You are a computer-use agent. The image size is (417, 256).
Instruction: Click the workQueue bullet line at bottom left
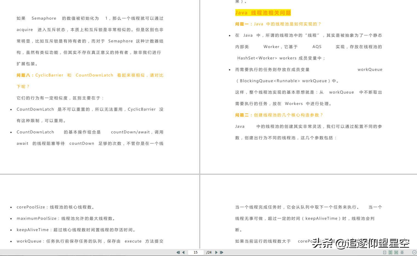[x=90, y=241]
